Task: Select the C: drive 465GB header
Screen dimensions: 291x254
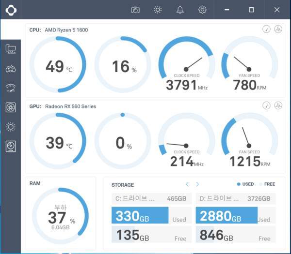Action: point(151,198)
